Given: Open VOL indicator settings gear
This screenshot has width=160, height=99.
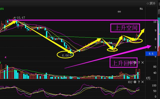Looking at the screenshot, I should 135,62.
